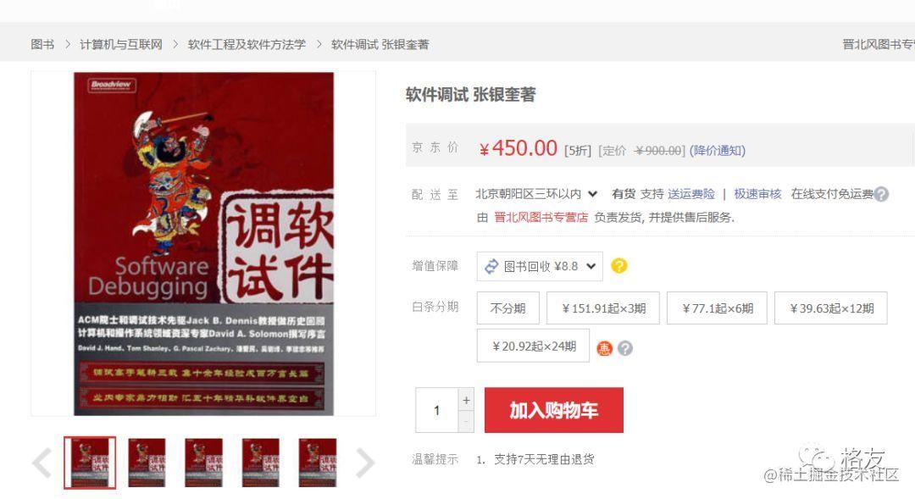The width and height of the screenshot is (915, 499).
Task: Click the orange 惠 discount badge icon
Action: tap(605, 348)
